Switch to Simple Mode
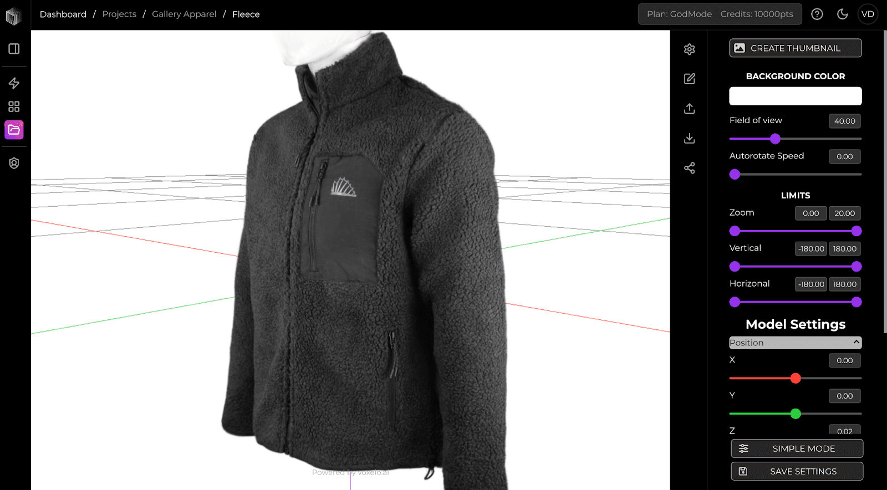This screenshot has height=490, width=887. 797,448
